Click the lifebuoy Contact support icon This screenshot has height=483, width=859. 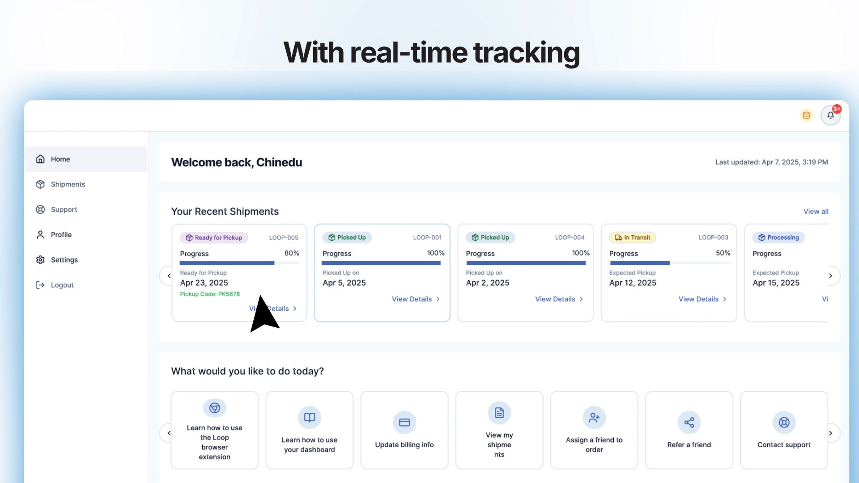click(x=784, y=422)
